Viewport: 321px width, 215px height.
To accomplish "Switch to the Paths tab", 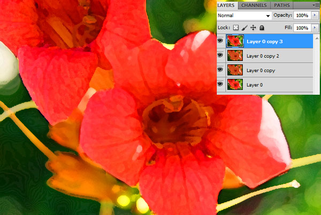I will click(x=282, y=5).
